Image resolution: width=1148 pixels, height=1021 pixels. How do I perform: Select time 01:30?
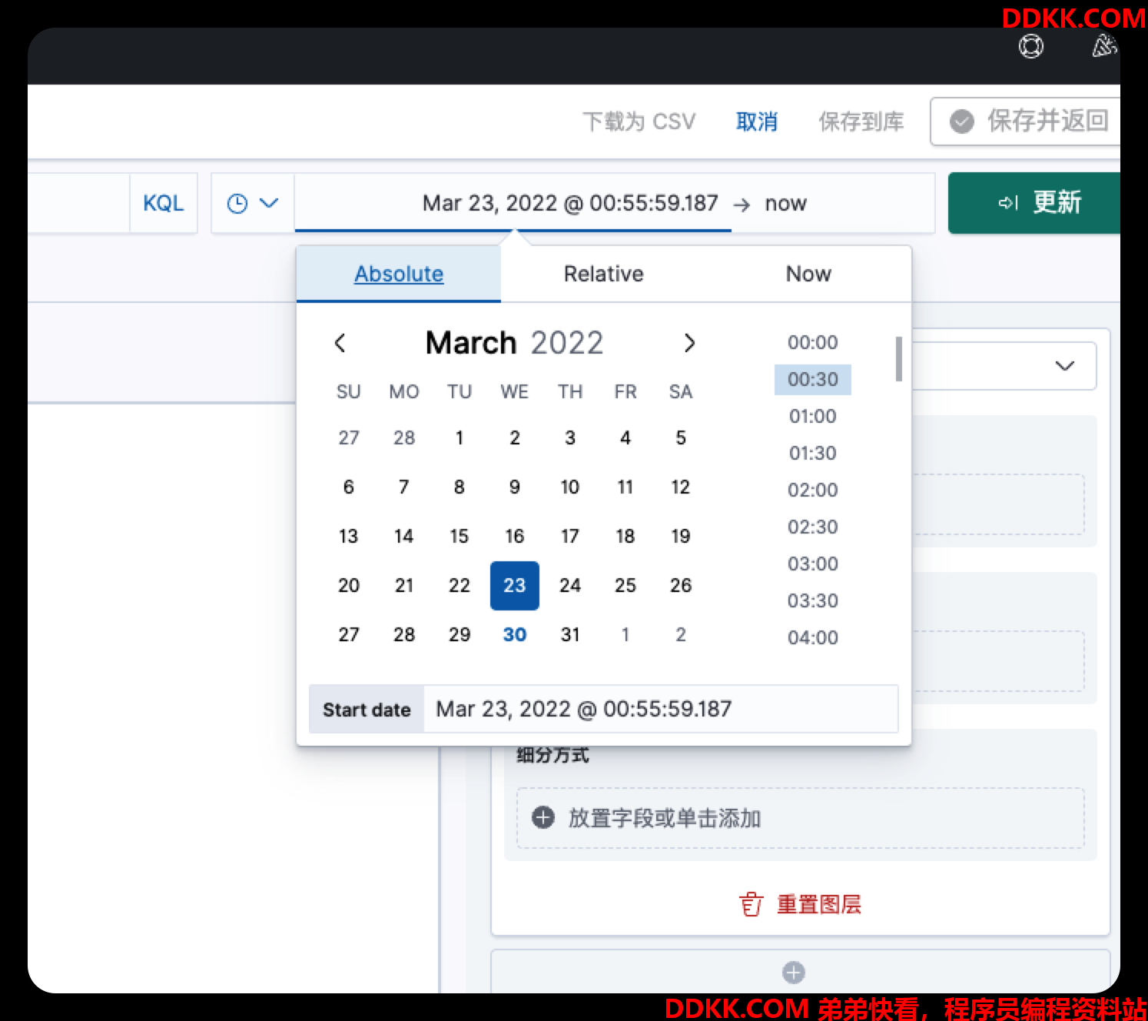(x=813, y=454)
